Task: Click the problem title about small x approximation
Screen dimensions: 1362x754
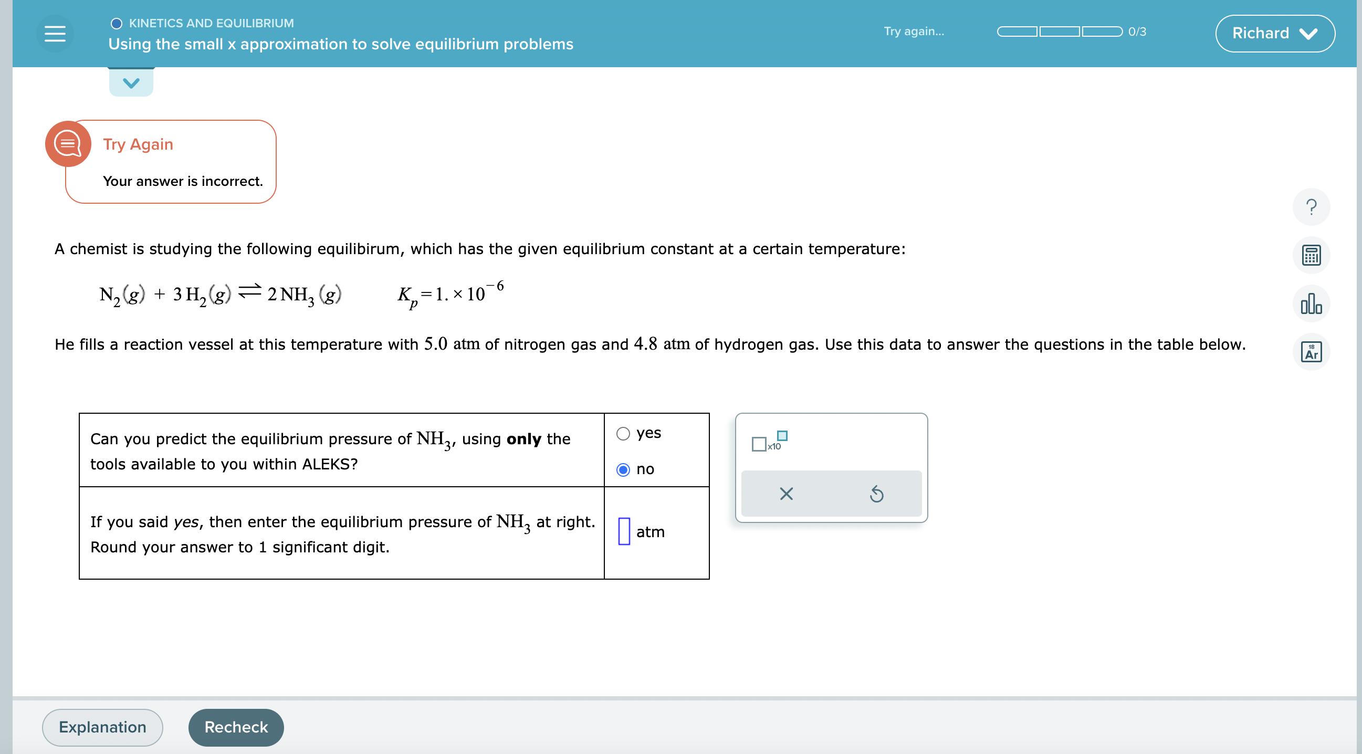Action: point(340,44)
